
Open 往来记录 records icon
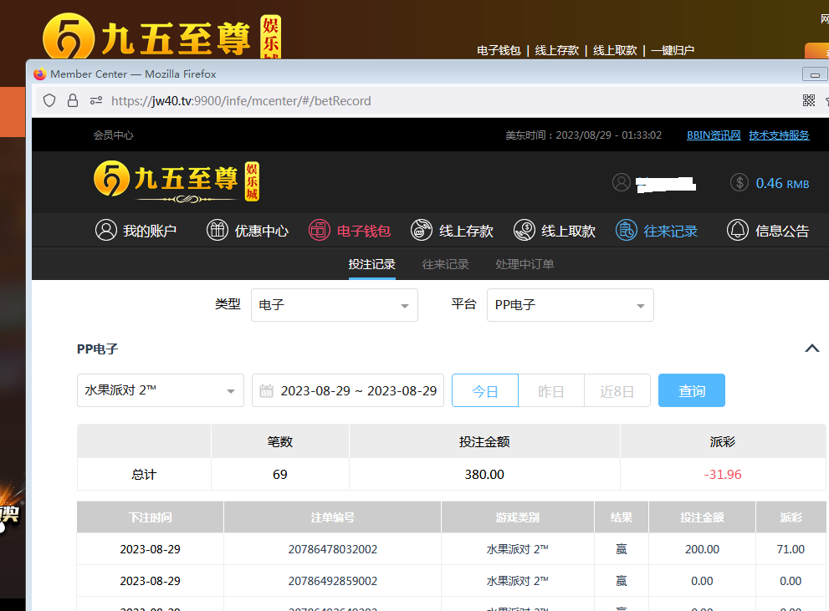(x=627, y=230)
